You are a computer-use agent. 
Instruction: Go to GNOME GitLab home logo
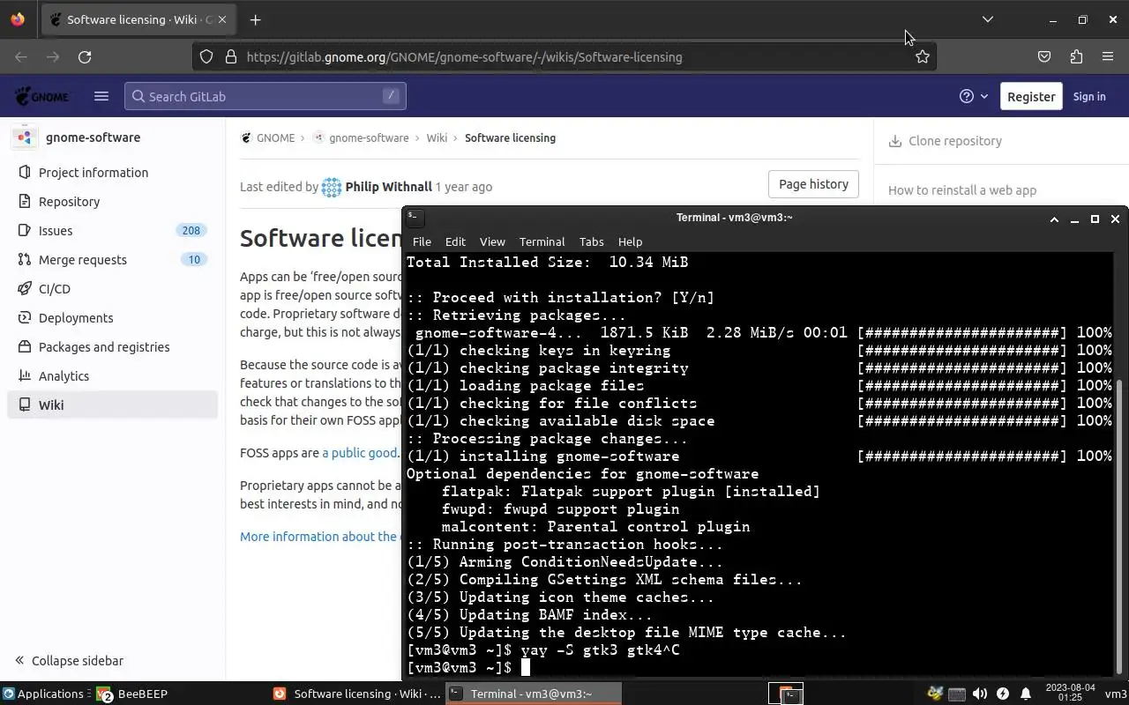coord(42,96)
